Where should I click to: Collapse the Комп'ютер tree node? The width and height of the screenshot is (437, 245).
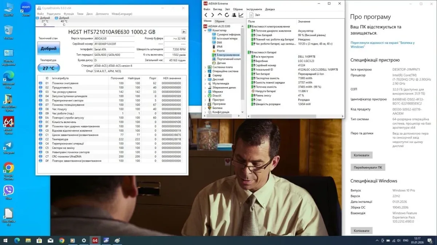point(205,30)
